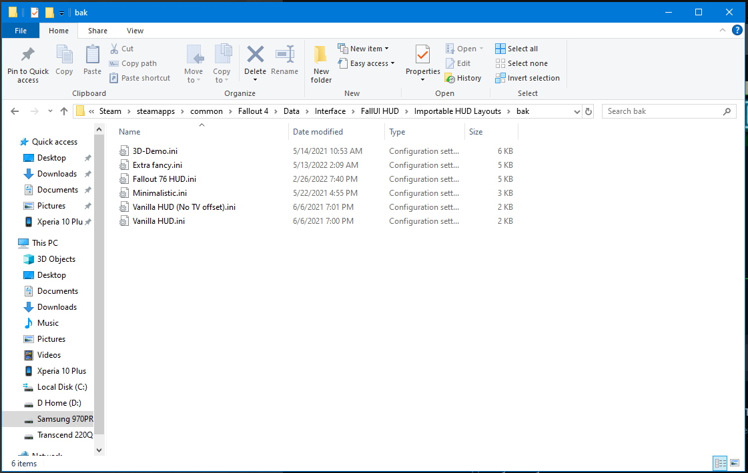Create a New folder from ribbon
Screen dimensions: 748x473
click(x=321, y=64)
